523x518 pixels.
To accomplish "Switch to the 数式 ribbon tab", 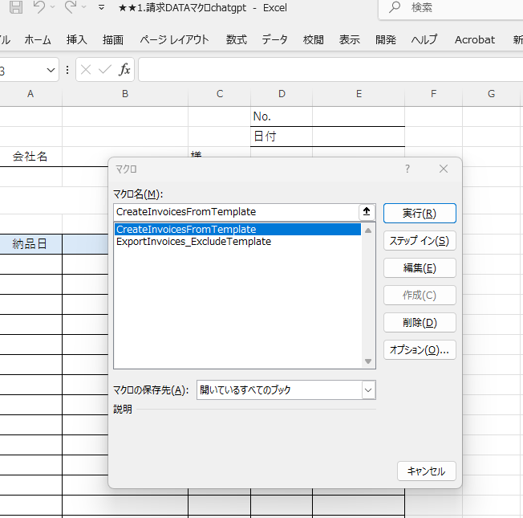I will pyautogui.click(x=237, y=39).
